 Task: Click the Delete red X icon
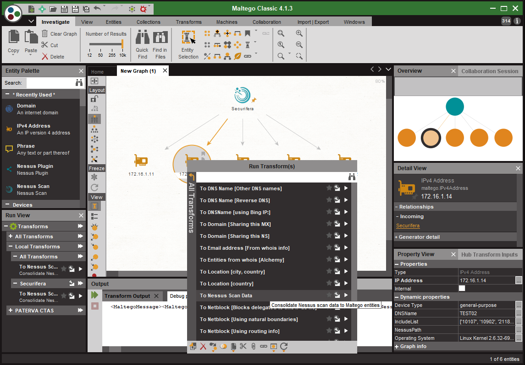(x=44, y=56)
